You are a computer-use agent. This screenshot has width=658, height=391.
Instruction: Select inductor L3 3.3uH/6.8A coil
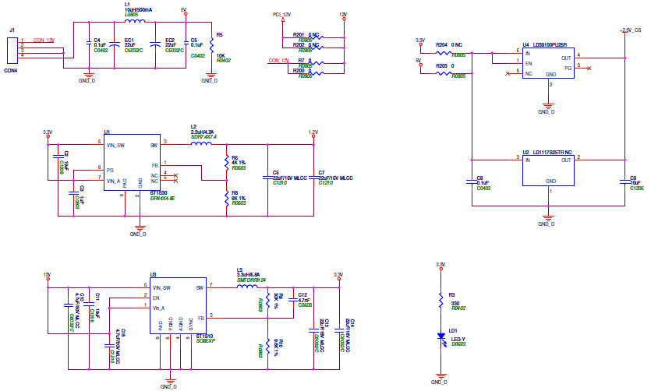(x=247, y=287)
